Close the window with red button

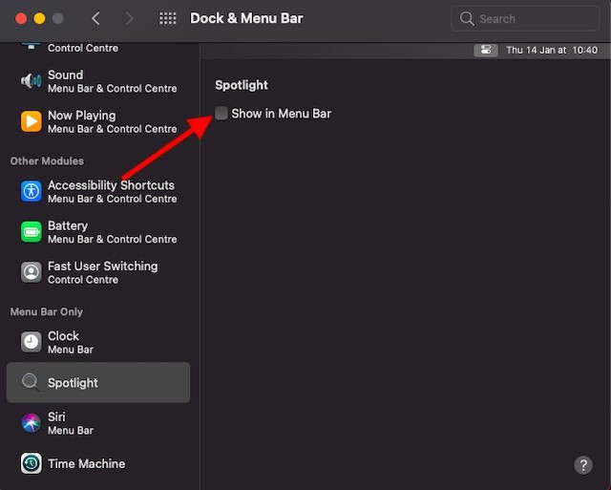(21, 18)
